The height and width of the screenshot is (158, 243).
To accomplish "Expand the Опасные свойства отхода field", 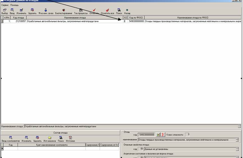I will (x=237, y=149).
